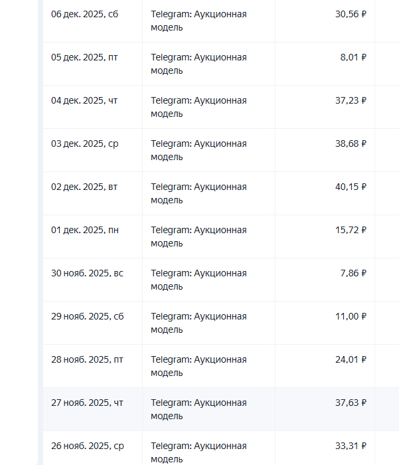The height and width of the screenshot is (465, 399).
Task: Select the 8,01 ₽ amount cell
Action: 353,57
